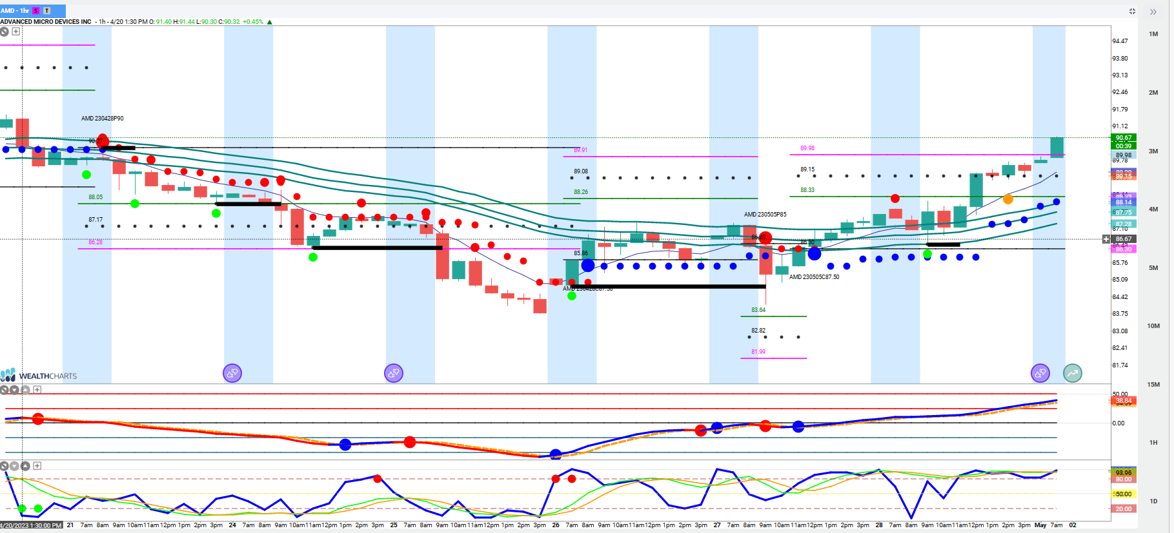Switch chart to 1H timeframe
1174x533 pixels.
(1153, 442)
